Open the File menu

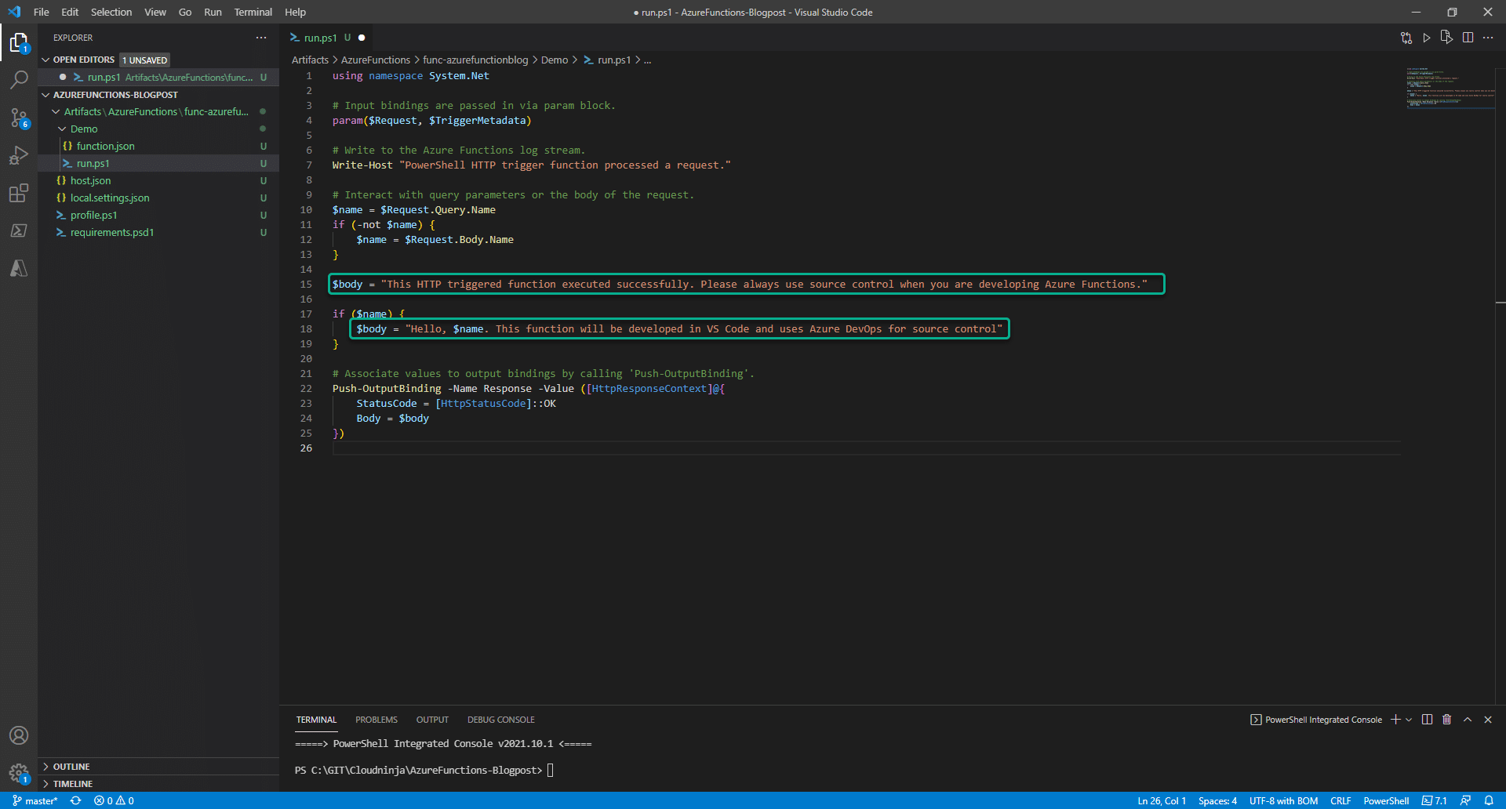click(x=42, y=12)
